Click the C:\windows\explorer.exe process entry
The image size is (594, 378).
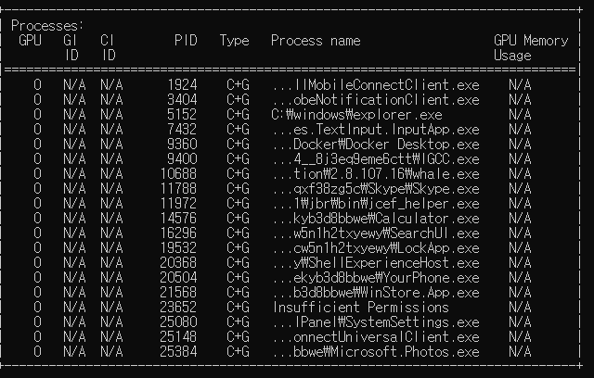356,115
